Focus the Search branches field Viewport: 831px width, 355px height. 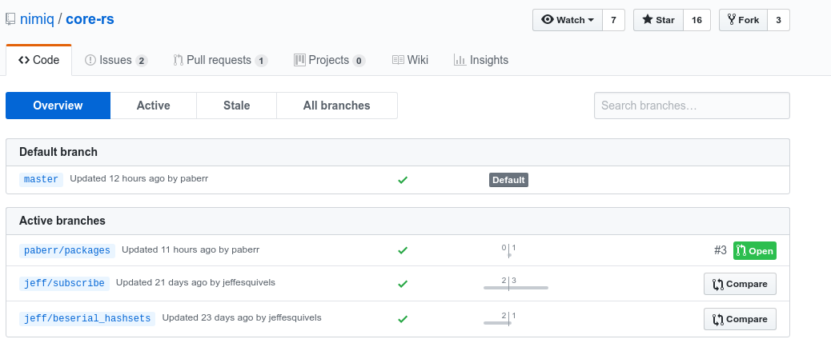(x=692, y=106)
